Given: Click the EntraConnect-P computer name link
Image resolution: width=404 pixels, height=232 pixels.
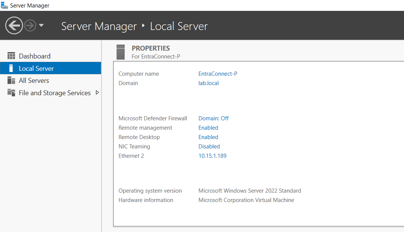Looking at the screenshot, I should 218,74.
